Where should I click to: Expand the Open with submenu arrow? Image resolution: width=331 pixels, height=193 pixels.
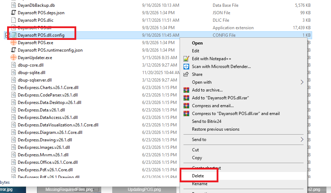[302, 82]
